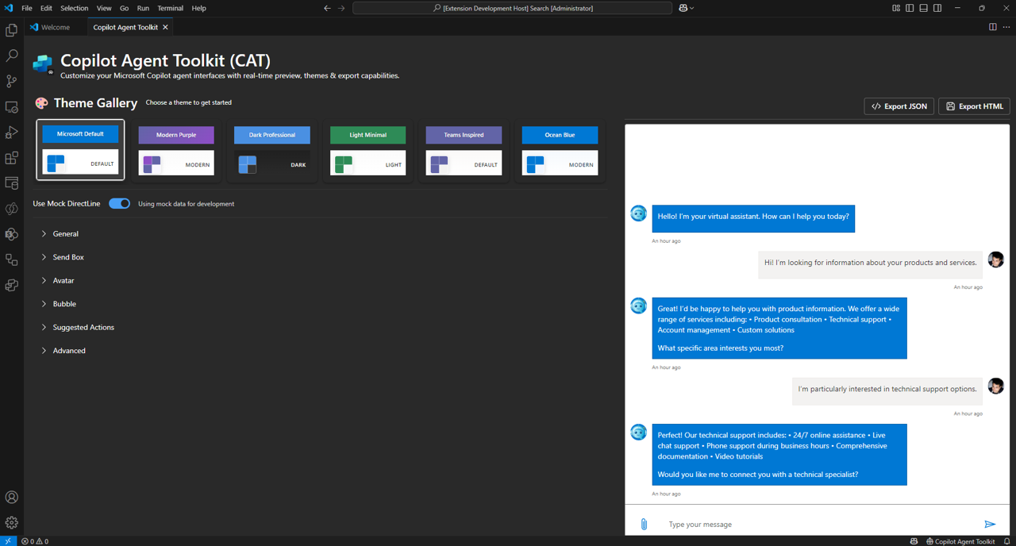Open the Edit menu

click(x=46, y=8)
